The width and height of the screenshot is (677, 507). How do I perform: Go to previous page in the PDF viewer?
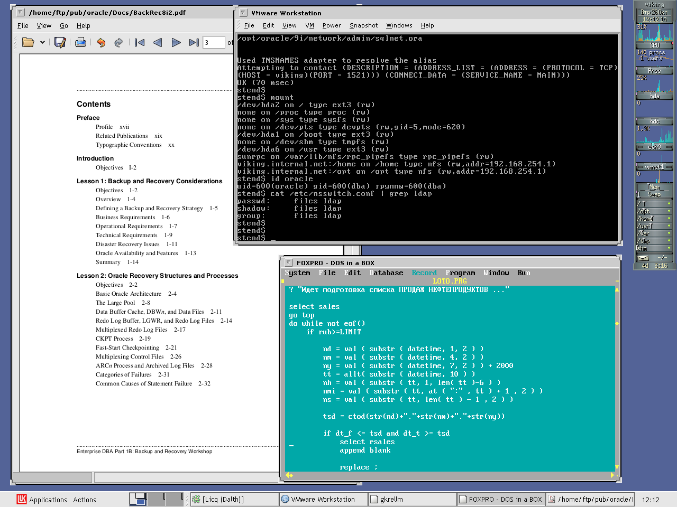point(158,42)
